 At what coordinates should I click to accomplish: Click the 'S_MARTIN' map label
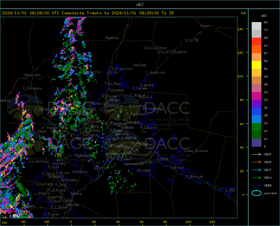click(129, 138)
